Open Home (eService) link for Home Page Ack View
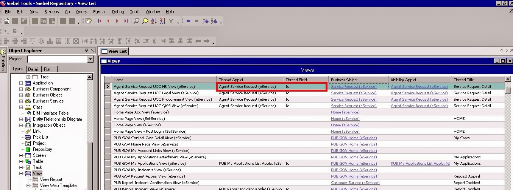513x190 pixels. tap(345, 112)
